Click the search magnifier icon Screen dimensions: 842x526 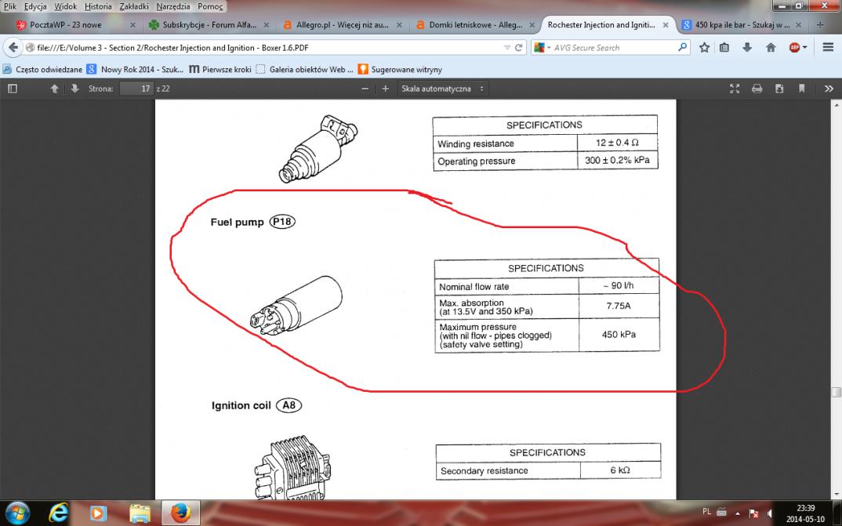pos(682,47)
